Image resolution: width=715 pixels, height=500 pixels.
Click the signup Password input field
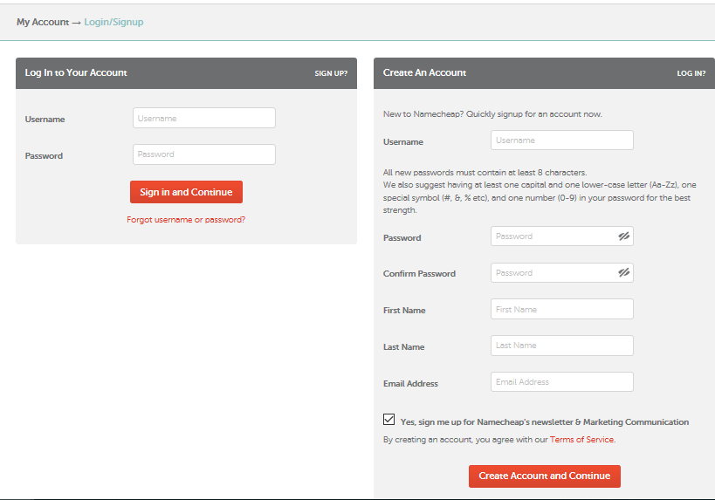[562, 236]
